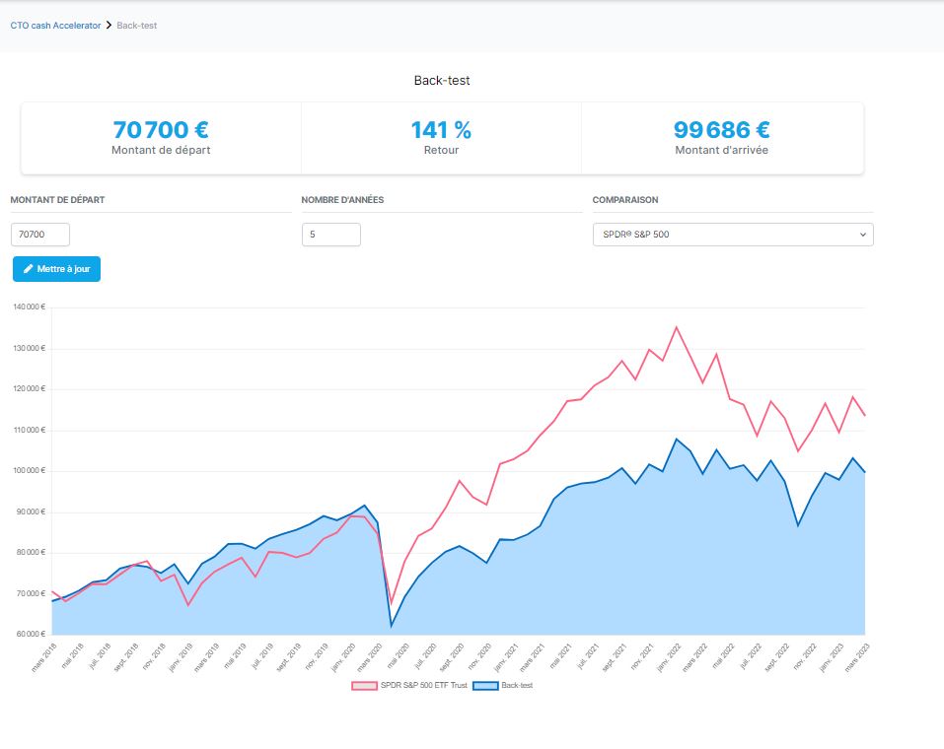This screenshot has width=944, height=749.
Task: Click the Montant d'arrivée card caption
Action: (722, 151)
